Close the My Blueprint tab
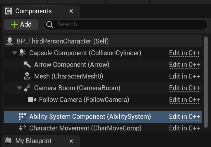The image size is (211, 147). [71, 141]
